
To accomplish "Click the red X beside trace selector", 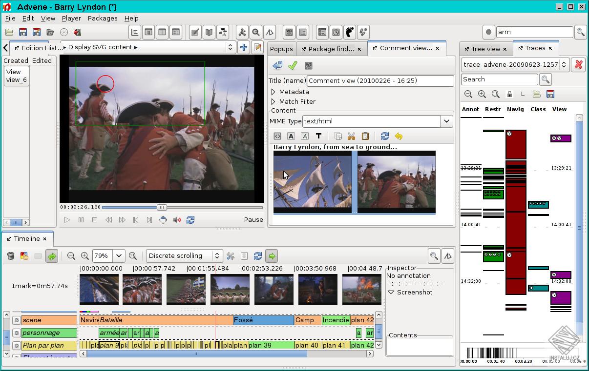I will 578,64.
